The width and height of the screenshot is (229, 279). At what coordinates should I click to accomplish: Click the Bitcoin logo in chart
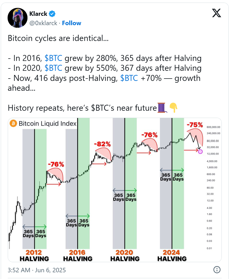click(13, 123)
